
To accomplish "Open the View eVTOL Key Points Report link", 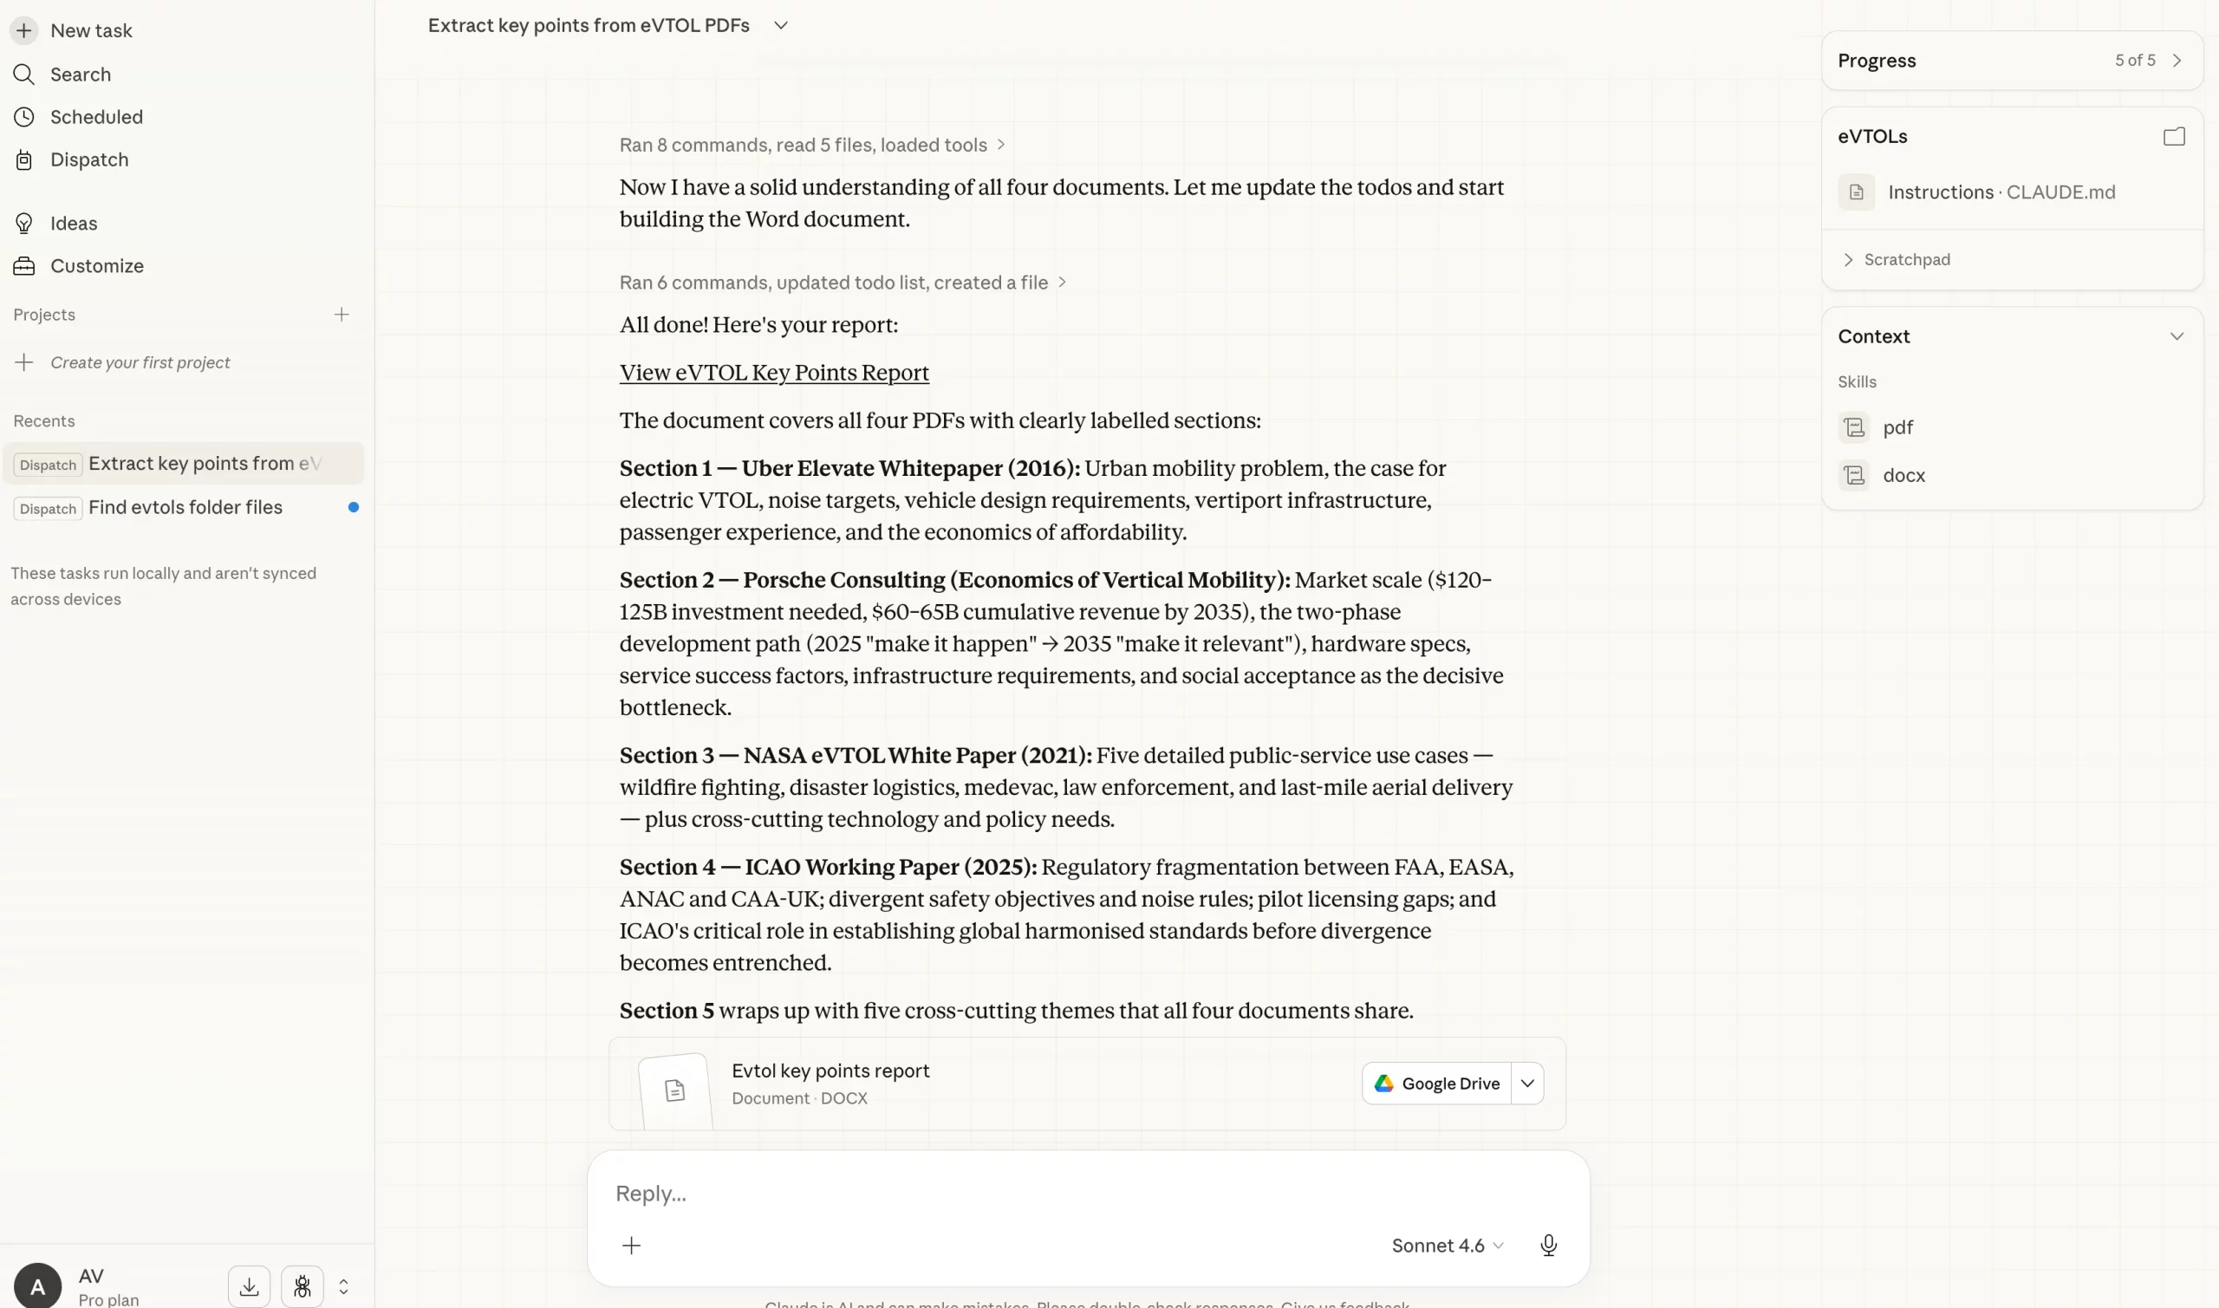I will click(x=774, y=373).
